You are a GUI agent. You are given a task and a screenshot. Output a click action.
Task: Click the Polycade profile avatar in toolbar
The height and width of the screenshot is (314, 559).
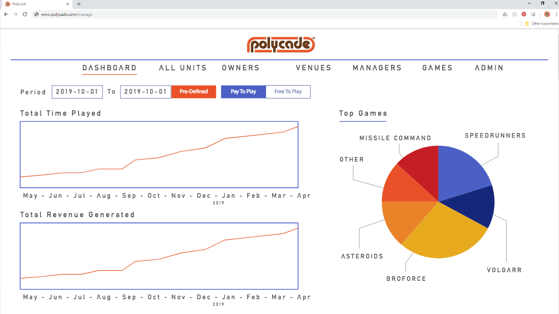tap(547, 14)
